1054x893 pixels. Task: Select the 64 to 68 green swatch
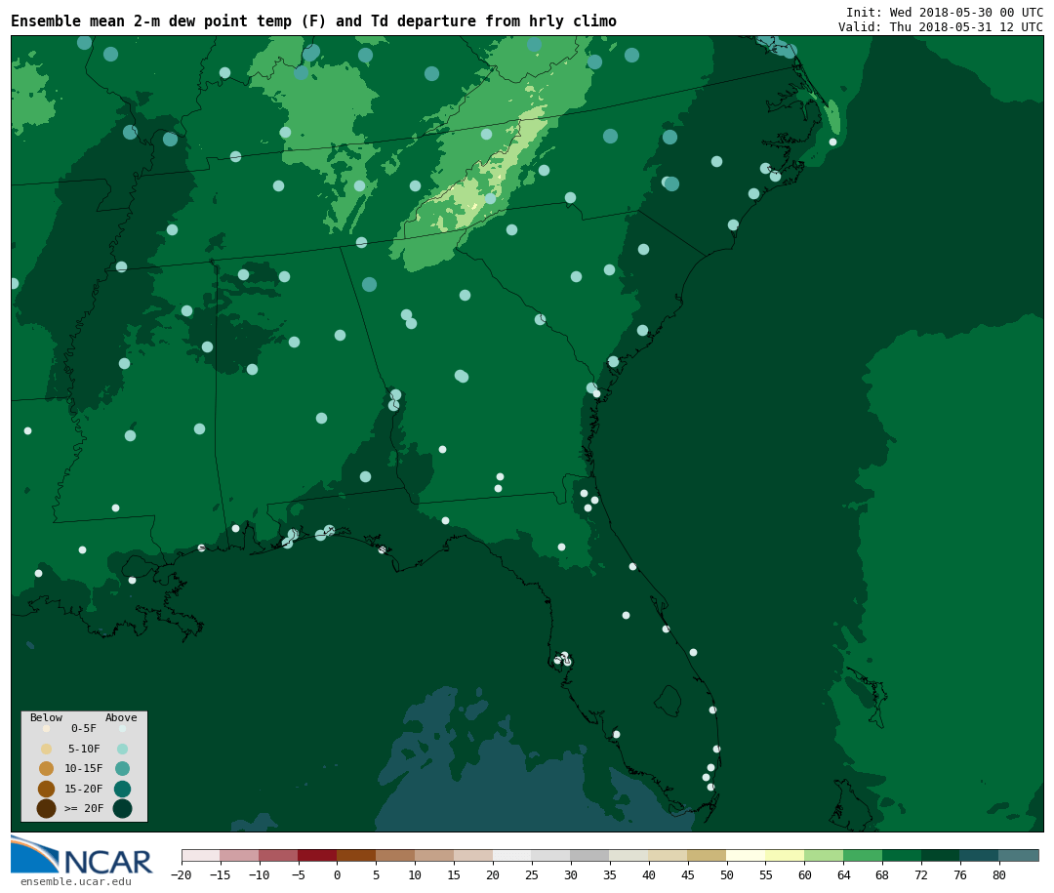pyautogui.click(x=863, y=855)
